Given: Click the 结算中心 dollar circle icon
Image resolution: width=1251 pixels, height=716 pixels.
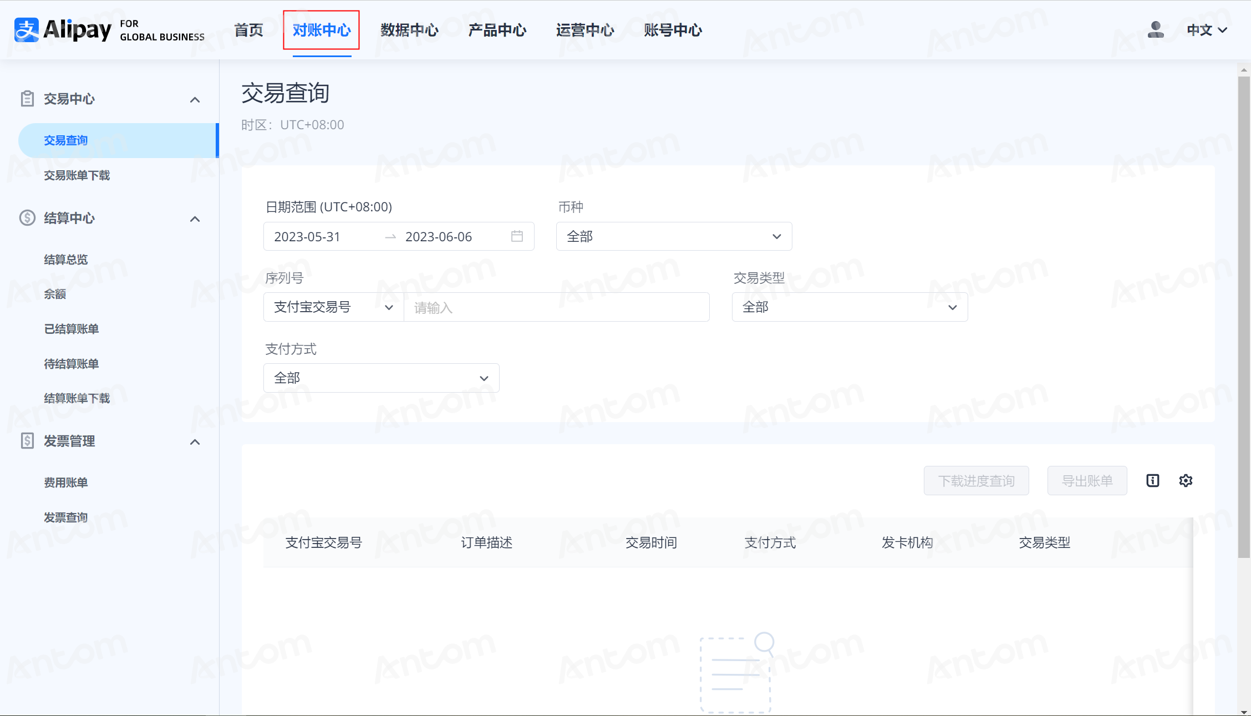Looking at the screenshot, I should (x=27, y=218).
